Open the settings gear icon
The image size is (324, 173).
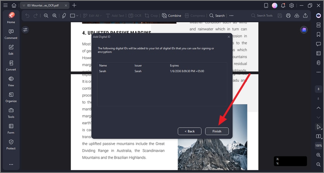click(291, 6)
